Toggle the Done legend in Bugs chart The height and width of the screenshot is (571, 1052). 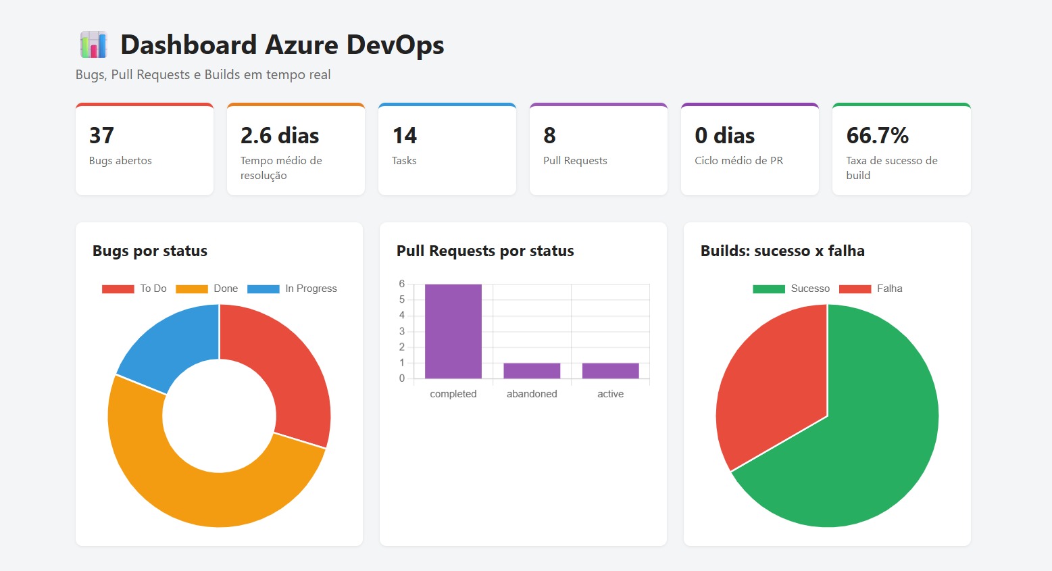tap(207, 289)
